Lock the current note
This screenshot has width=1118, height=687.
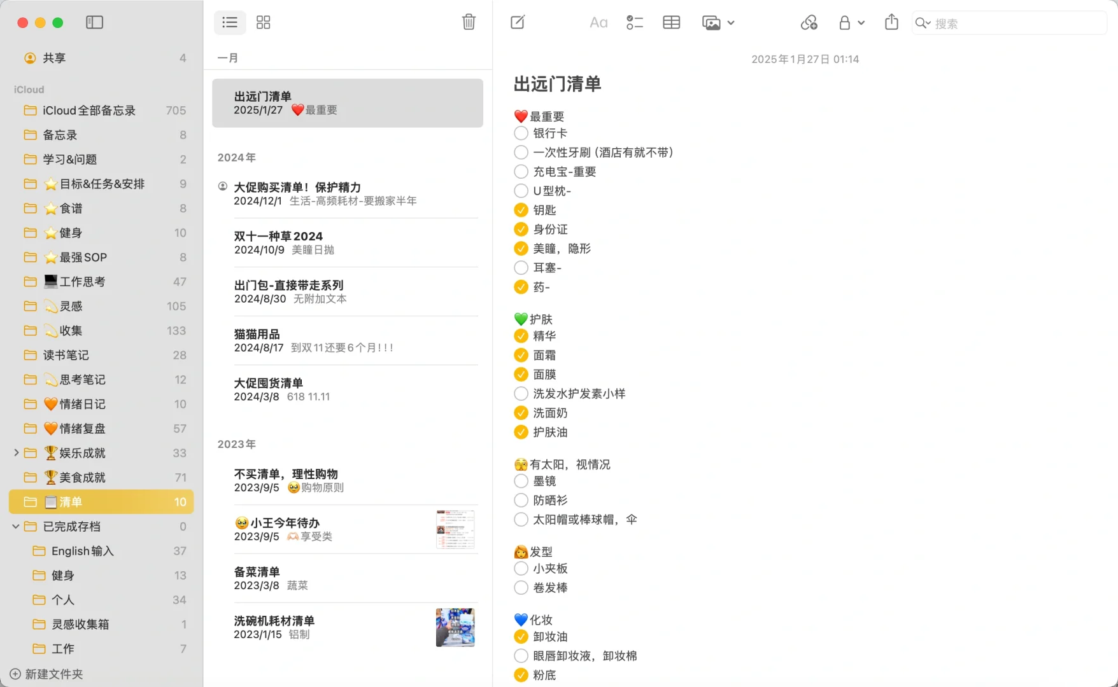(845, 22)
